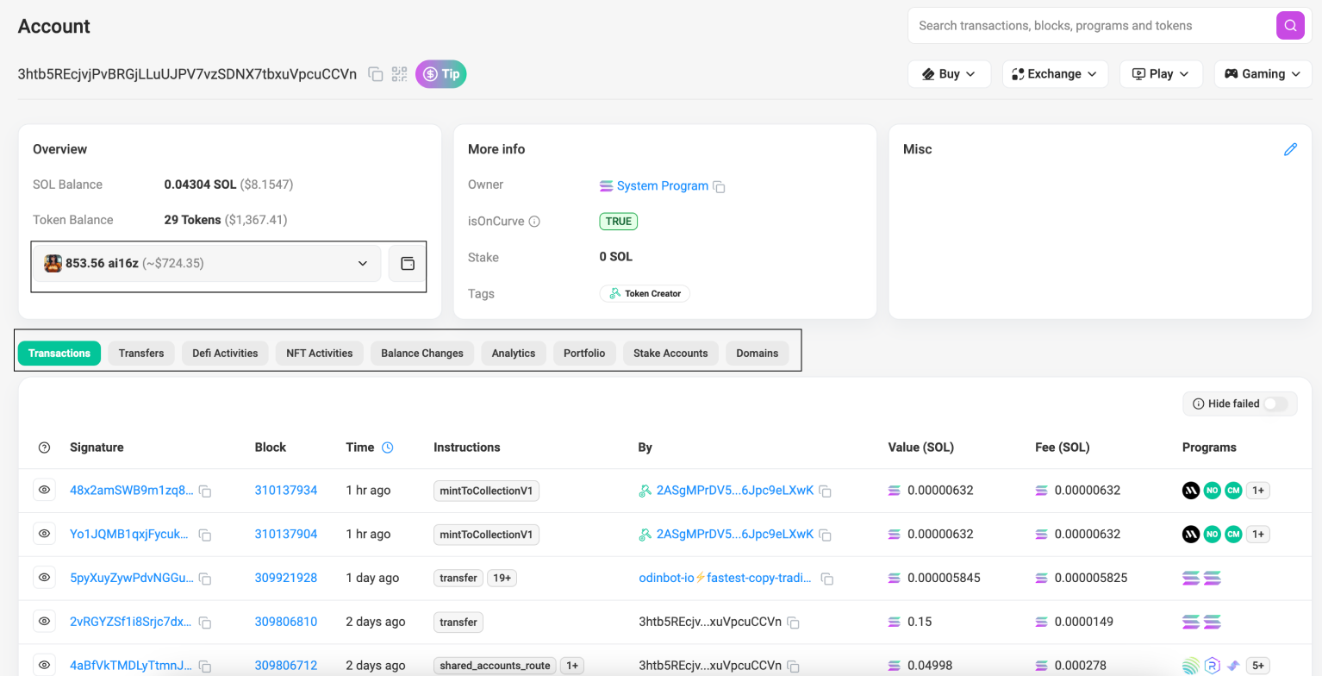Copy the odinbot-io signer address
The image size is (1322, 676).
click(827, 579)
